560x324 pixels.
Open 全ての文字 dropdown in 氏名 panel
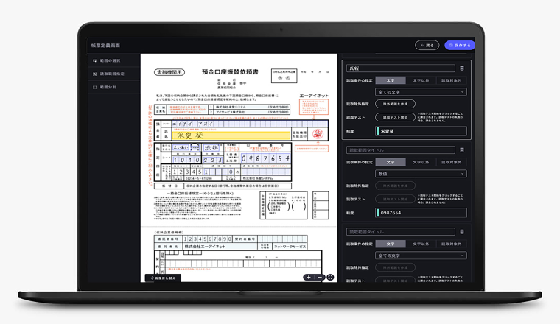421,92
